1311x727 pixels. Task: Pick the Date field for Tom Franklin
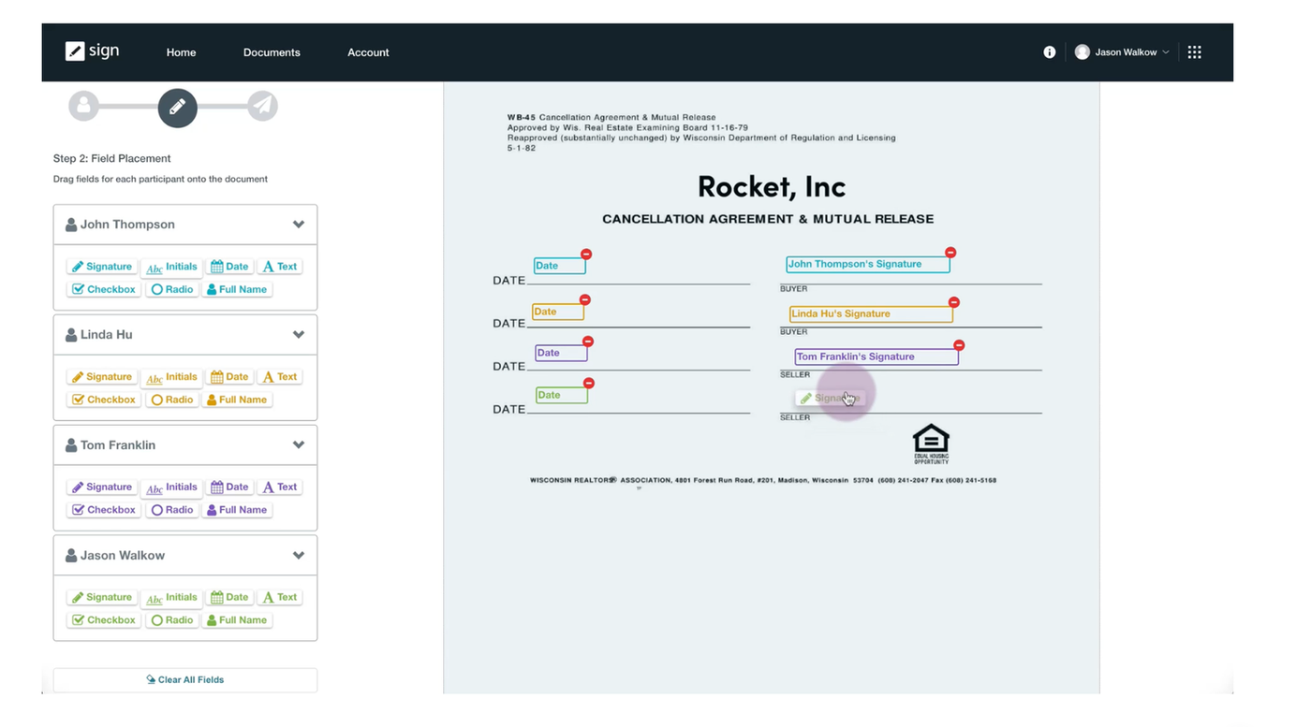click(x=229, y=487)
